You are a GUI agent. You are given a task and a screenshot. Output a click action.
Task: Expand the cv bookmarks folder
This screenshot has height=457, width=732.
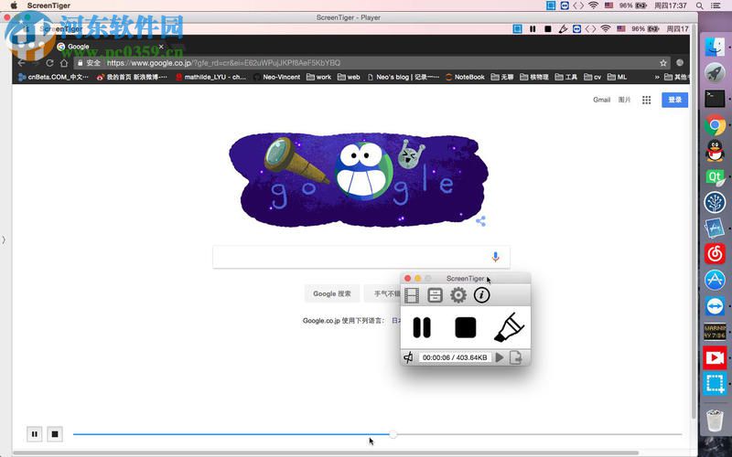[592, 78]
